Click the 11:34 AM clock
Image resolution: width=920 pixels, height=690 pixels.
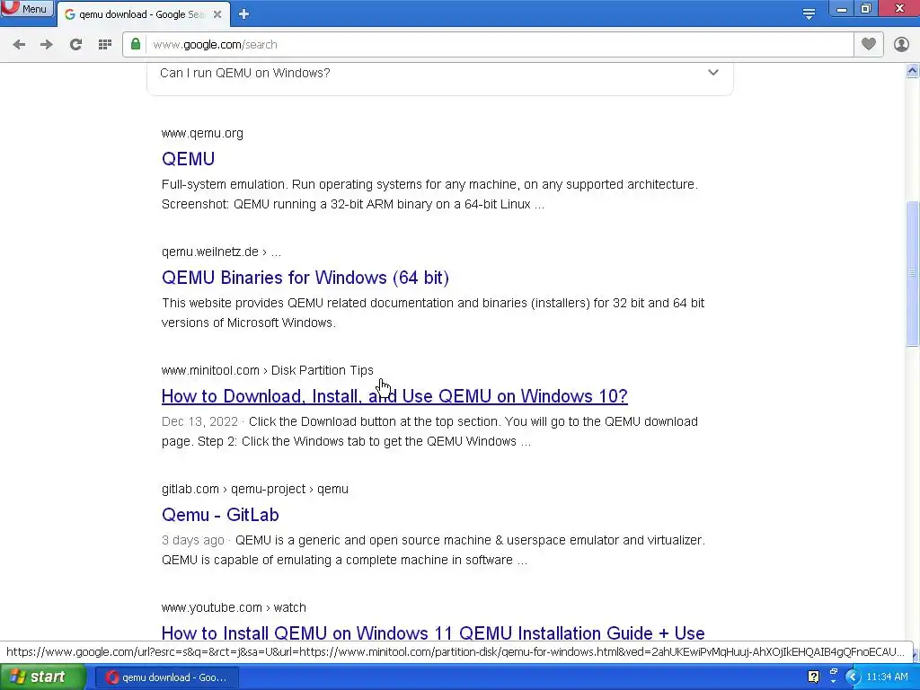pos(887,677)
